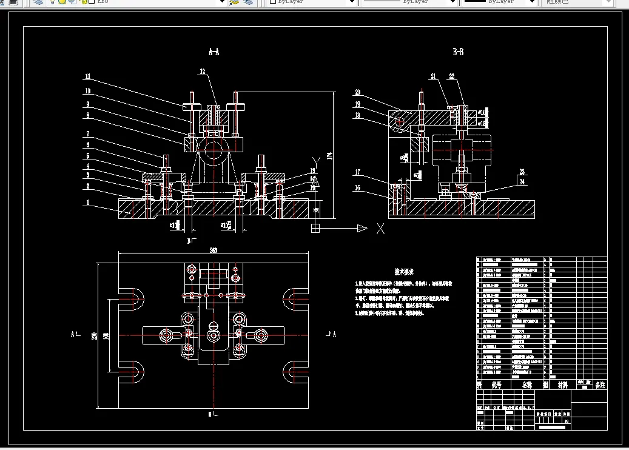
Task: Click the 名称 column header in parts list
Action: coord(527,385)
